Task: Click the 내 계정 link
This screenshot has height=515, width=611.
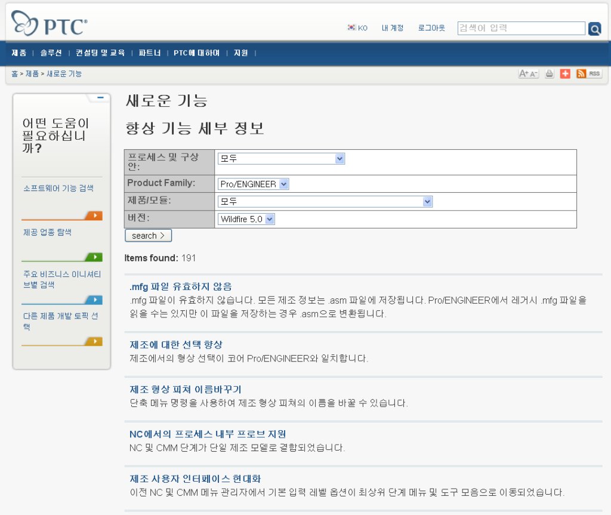Action: pyautogui.click(x=393, y=28)
